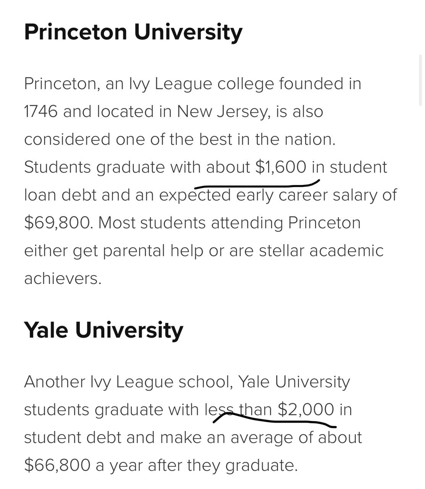Click 'Another Ivy League school' text
Viewport: 425px width, 489px height.
[x=128, y=382]
